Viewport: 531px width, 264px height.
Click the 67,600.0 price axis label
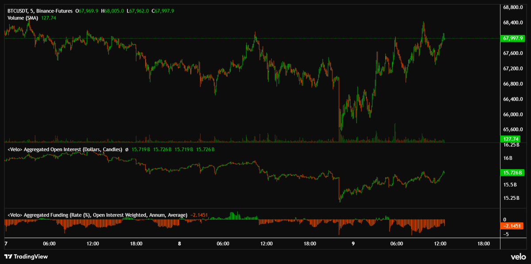(513, 54)
